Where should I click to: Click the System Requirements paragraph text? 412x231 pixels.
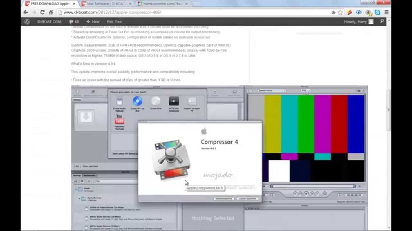point(151,50)
